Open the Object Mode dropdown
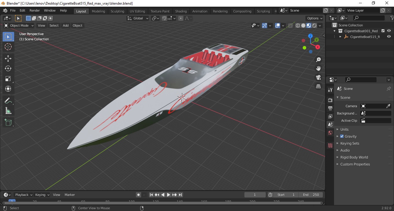 click(x=19, y=26)
